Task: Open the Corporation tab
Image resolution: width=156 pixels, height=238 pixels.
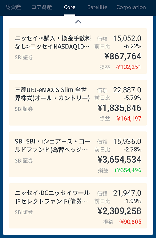Action: [131, 7]
